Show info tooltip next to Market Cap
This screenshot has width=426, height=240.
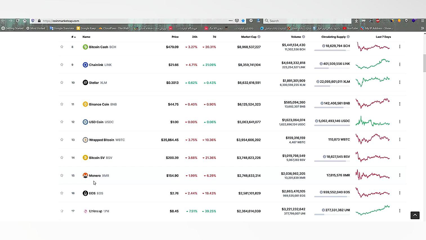259,37
